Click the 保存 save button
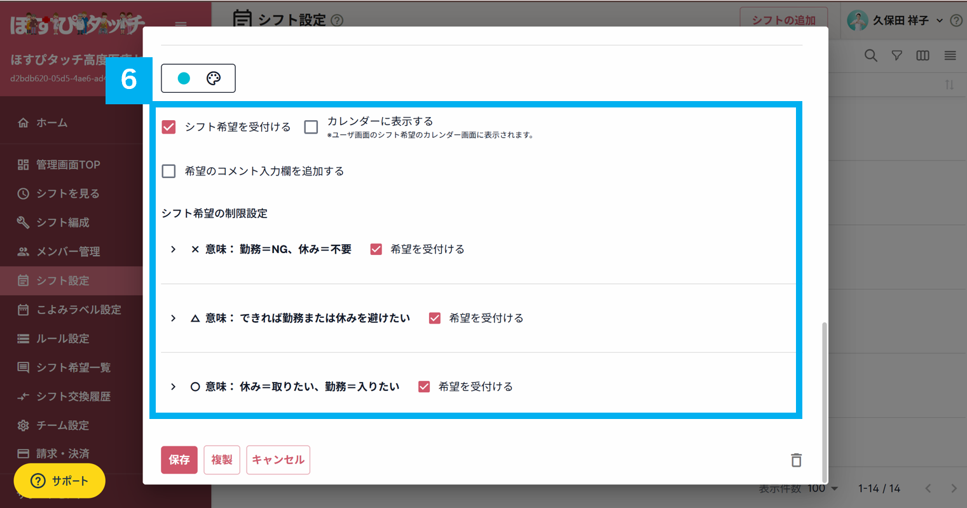Viewport: 967px width, 508px height. pos(179,460)
